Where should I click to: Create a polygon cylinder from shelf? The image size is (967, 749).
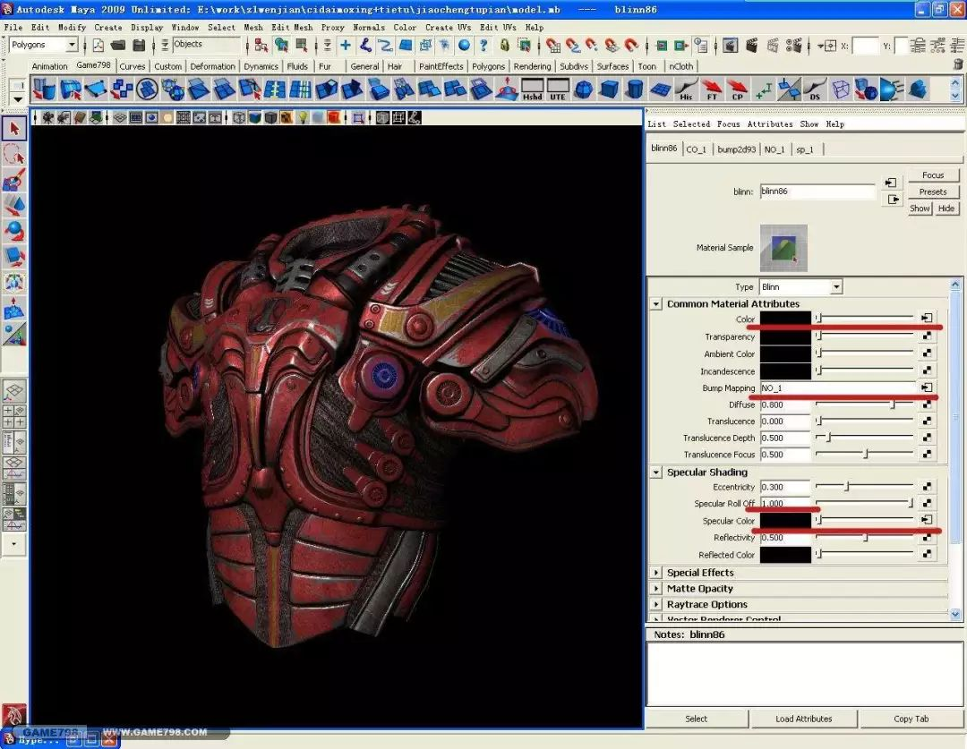[x=635, y=89]
